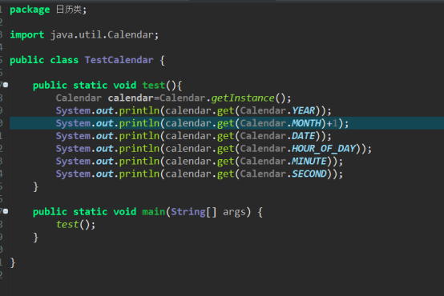The height and width of the screenshot is (296, 444).
Task: Click the import keyword
Action: [27, 34]
